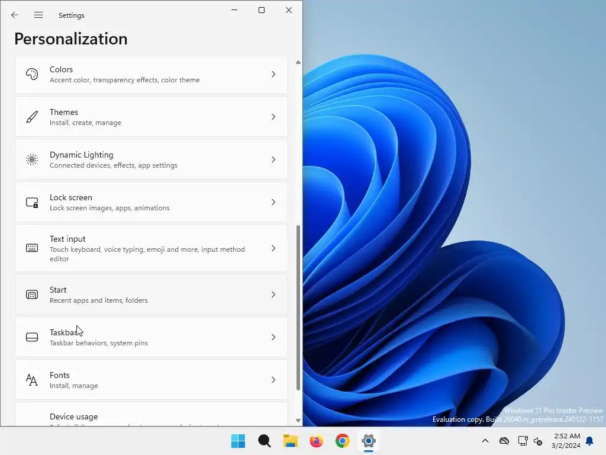Viewport: 606px width, 455px height.
Task: Click the vertical scrollbar thumb
Action: pos(298,307)
